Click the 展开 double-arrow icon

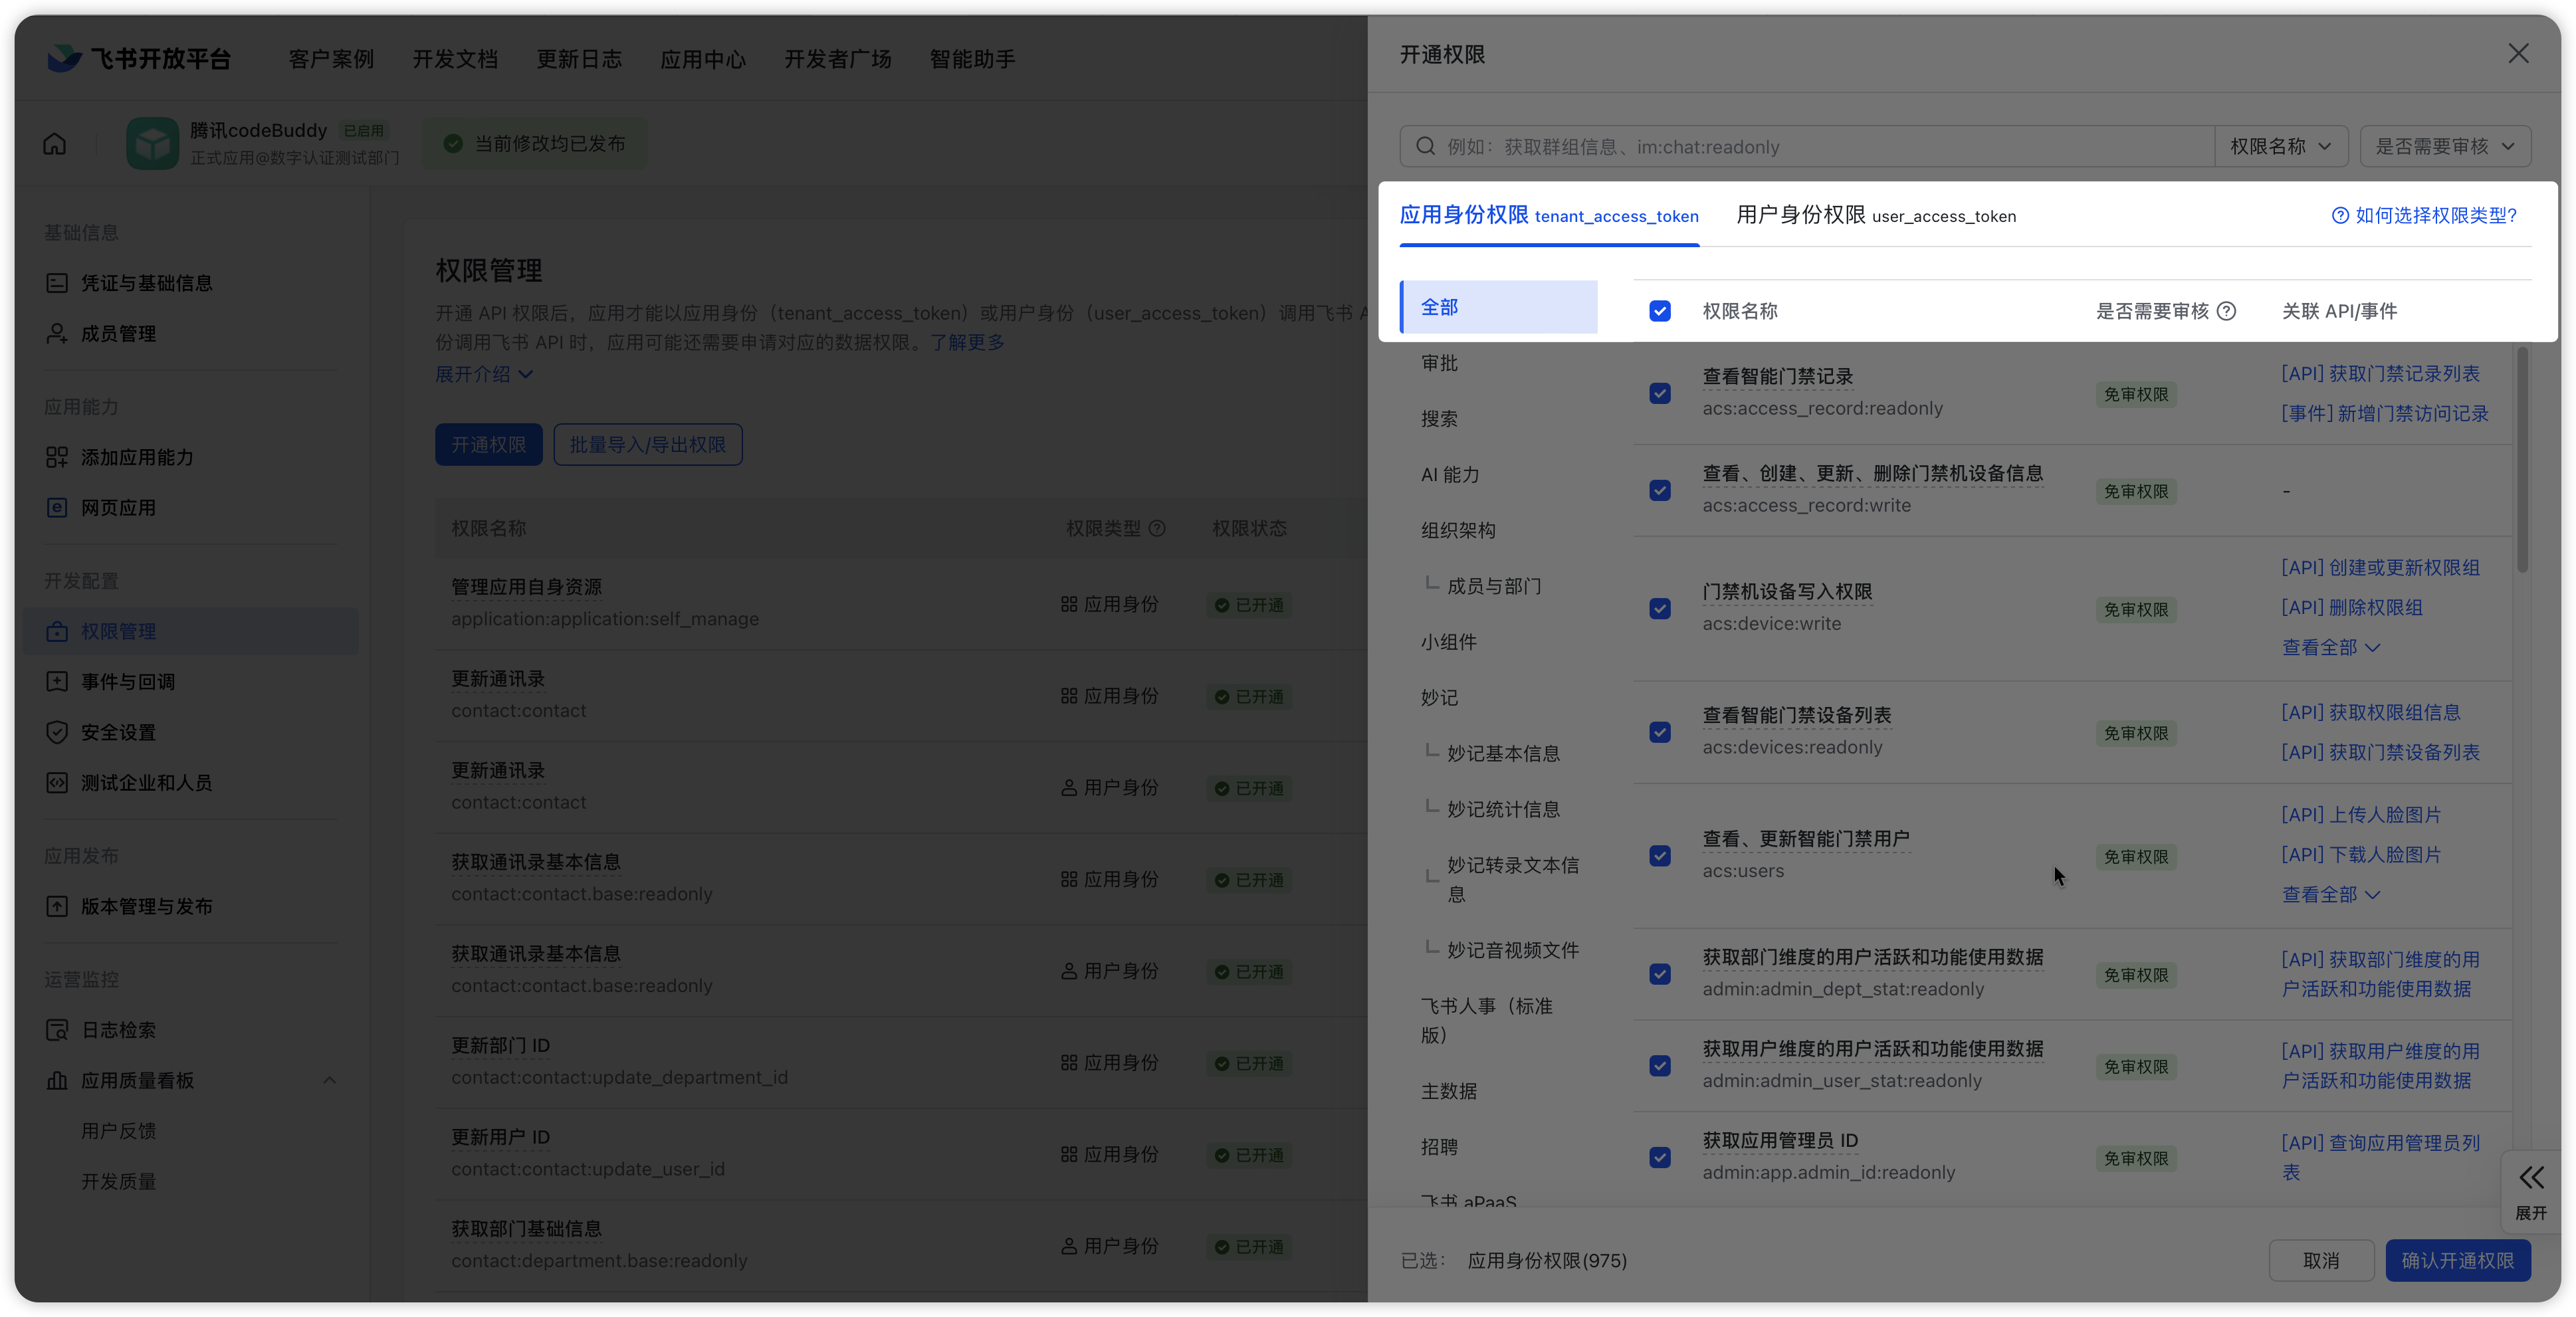pos(2531,1177)
